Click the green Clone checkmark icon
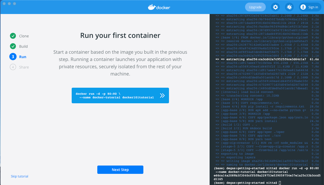 [x=13, y=36]
